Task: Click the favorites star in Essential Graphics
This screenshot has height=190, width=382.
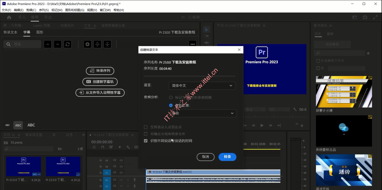Action: (x=368, y=53)
